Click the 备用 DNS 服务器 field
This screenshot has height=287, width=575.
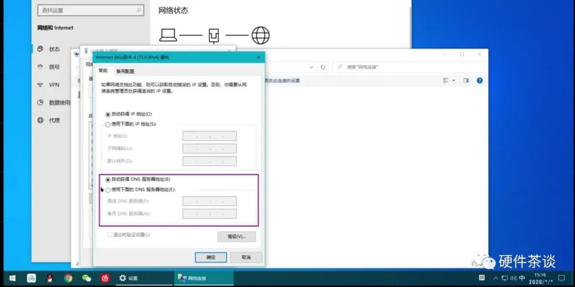[209, 214]
